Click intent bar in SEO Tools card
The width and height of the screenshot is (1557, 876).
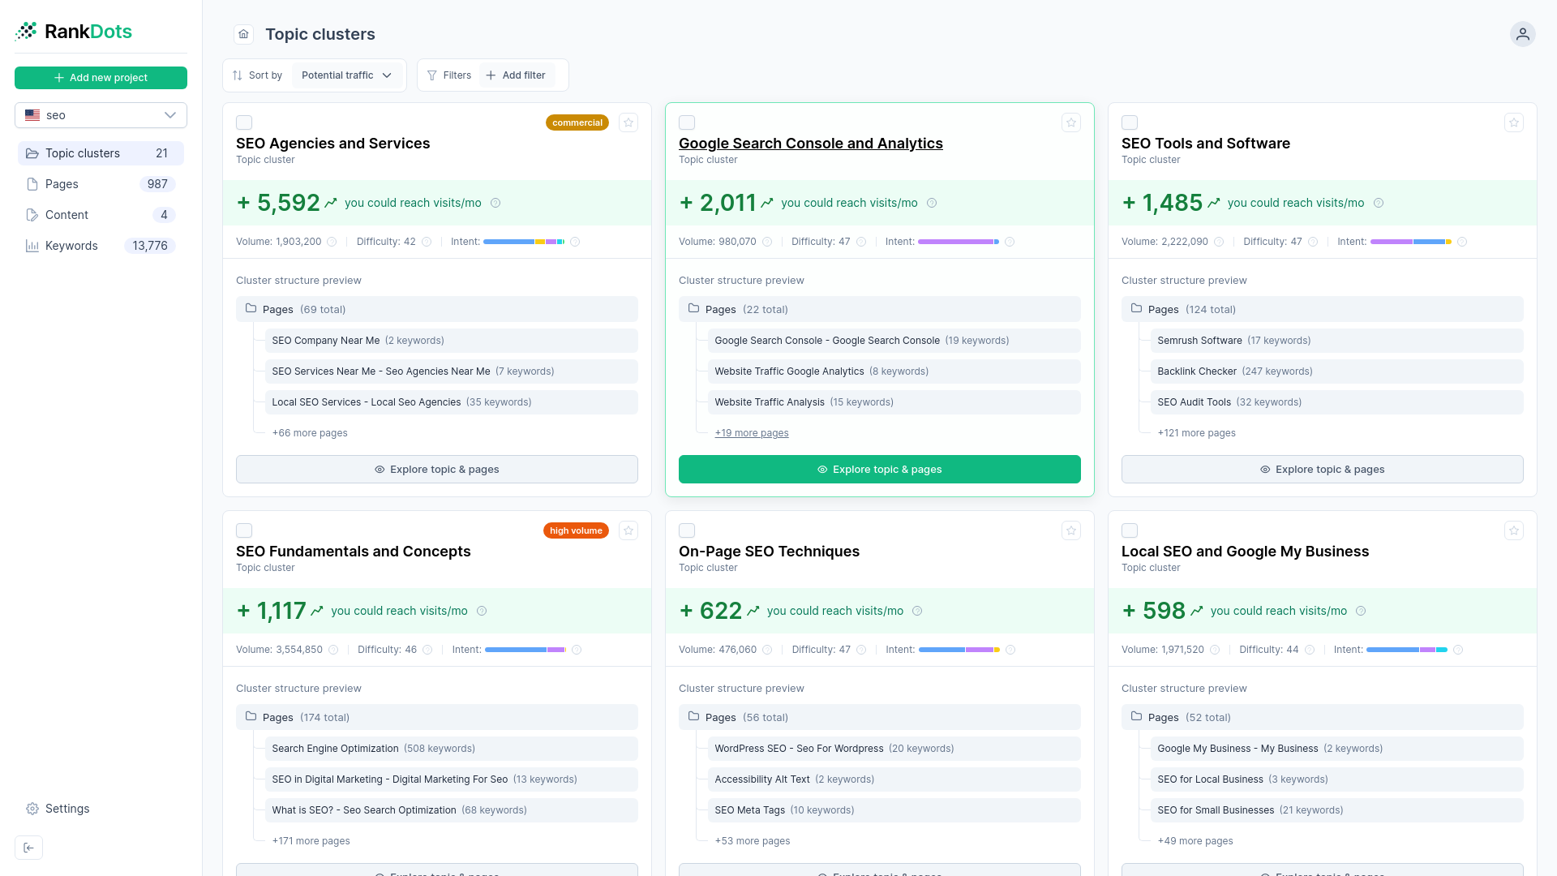tap(1411, 242)
